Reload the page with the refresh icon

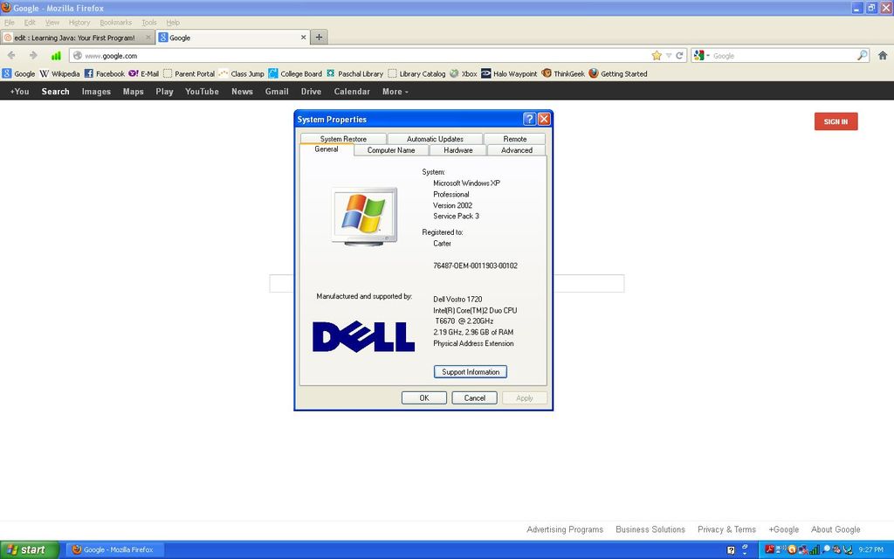coord(679,55)
